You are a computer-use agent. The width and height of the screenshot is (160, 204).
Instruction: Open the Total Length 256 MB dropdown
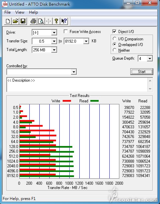point(54,50)
